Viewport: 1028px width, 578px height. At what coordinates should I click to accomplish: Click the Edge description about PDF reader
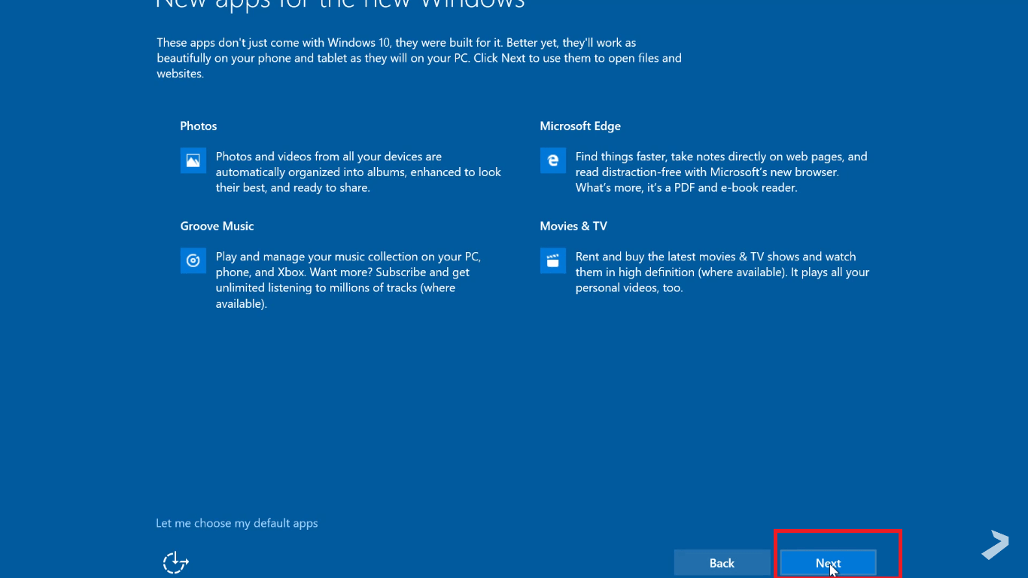[721, 172]
